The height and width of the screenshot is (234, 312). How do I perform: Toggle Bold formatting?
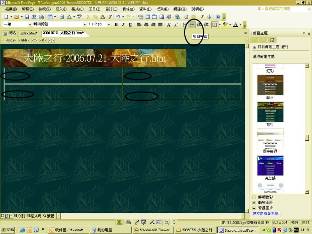(x=116, y=25)
